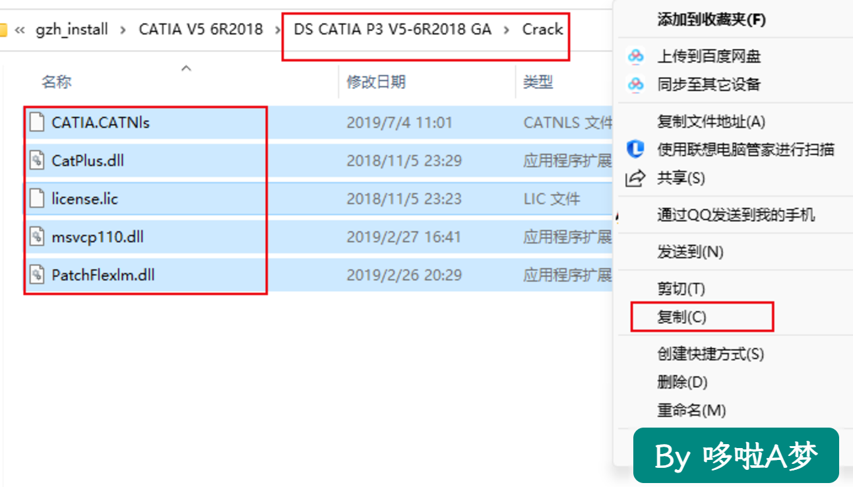
Task: Click type cell LIC 文件
Action: (552, 199)
